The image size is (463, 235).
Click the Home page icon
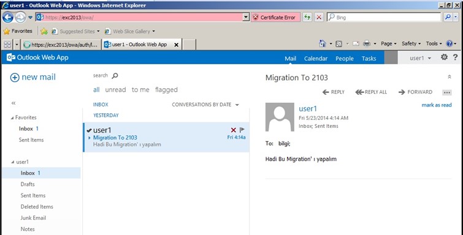323,43
